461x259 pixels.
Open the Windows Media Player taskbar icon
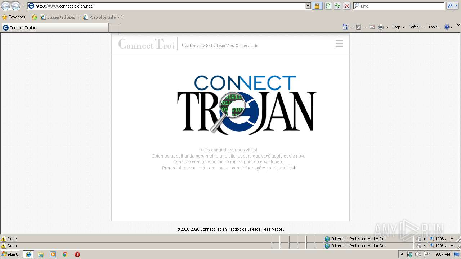53,254
